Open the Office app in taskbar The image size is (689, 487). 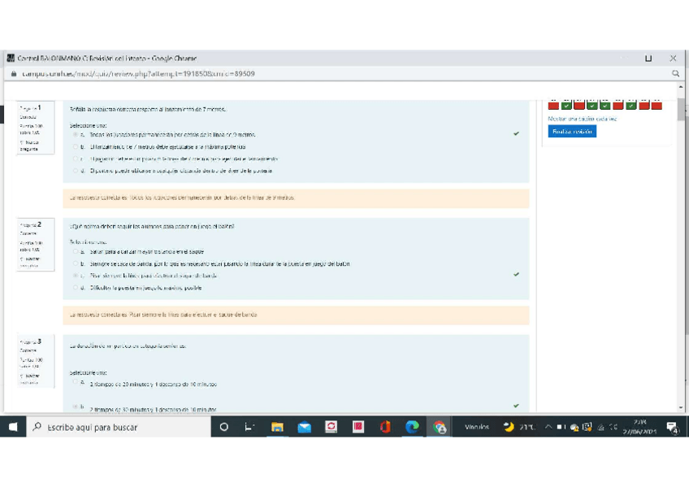pos(385,427)
